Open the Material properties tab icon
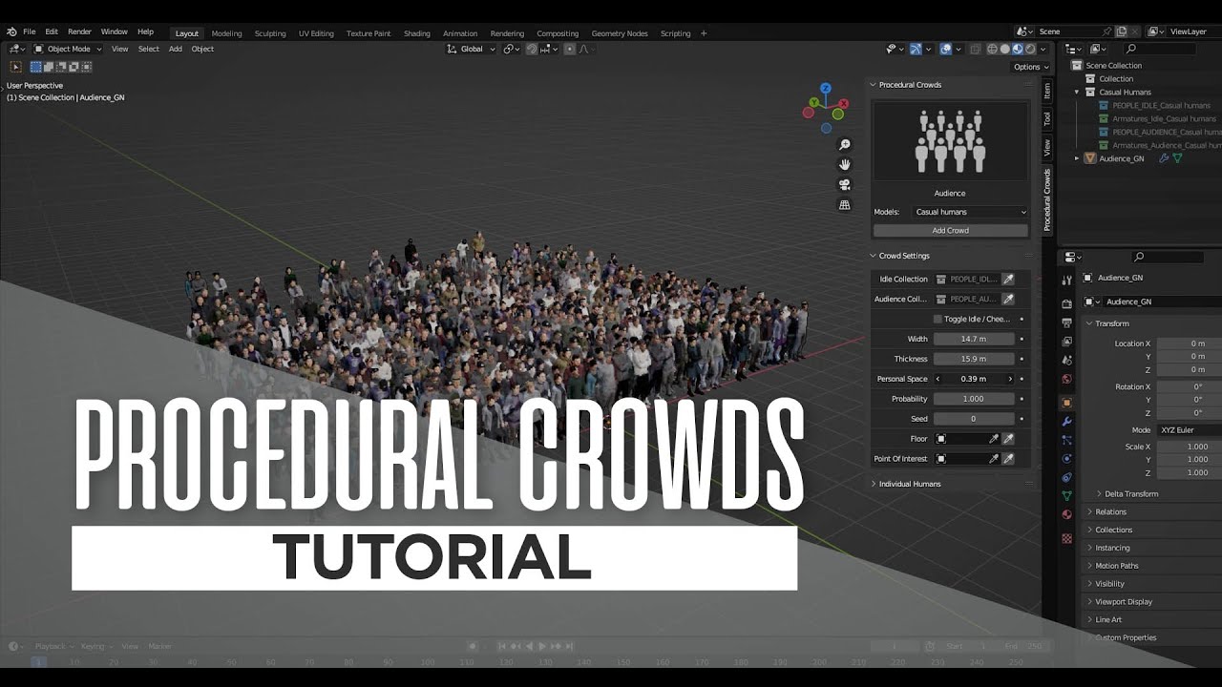This screenshot has height=687, width=1222. click(1067, 514)
